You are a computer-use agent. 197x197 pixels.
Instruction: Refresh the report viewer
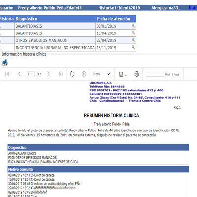pos(72,74)
